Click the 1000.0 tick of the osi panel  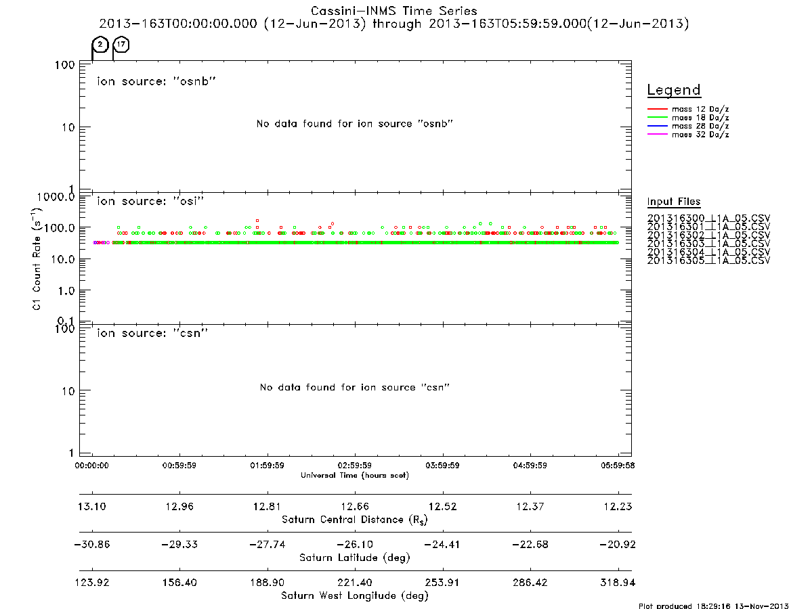[56, 196]
